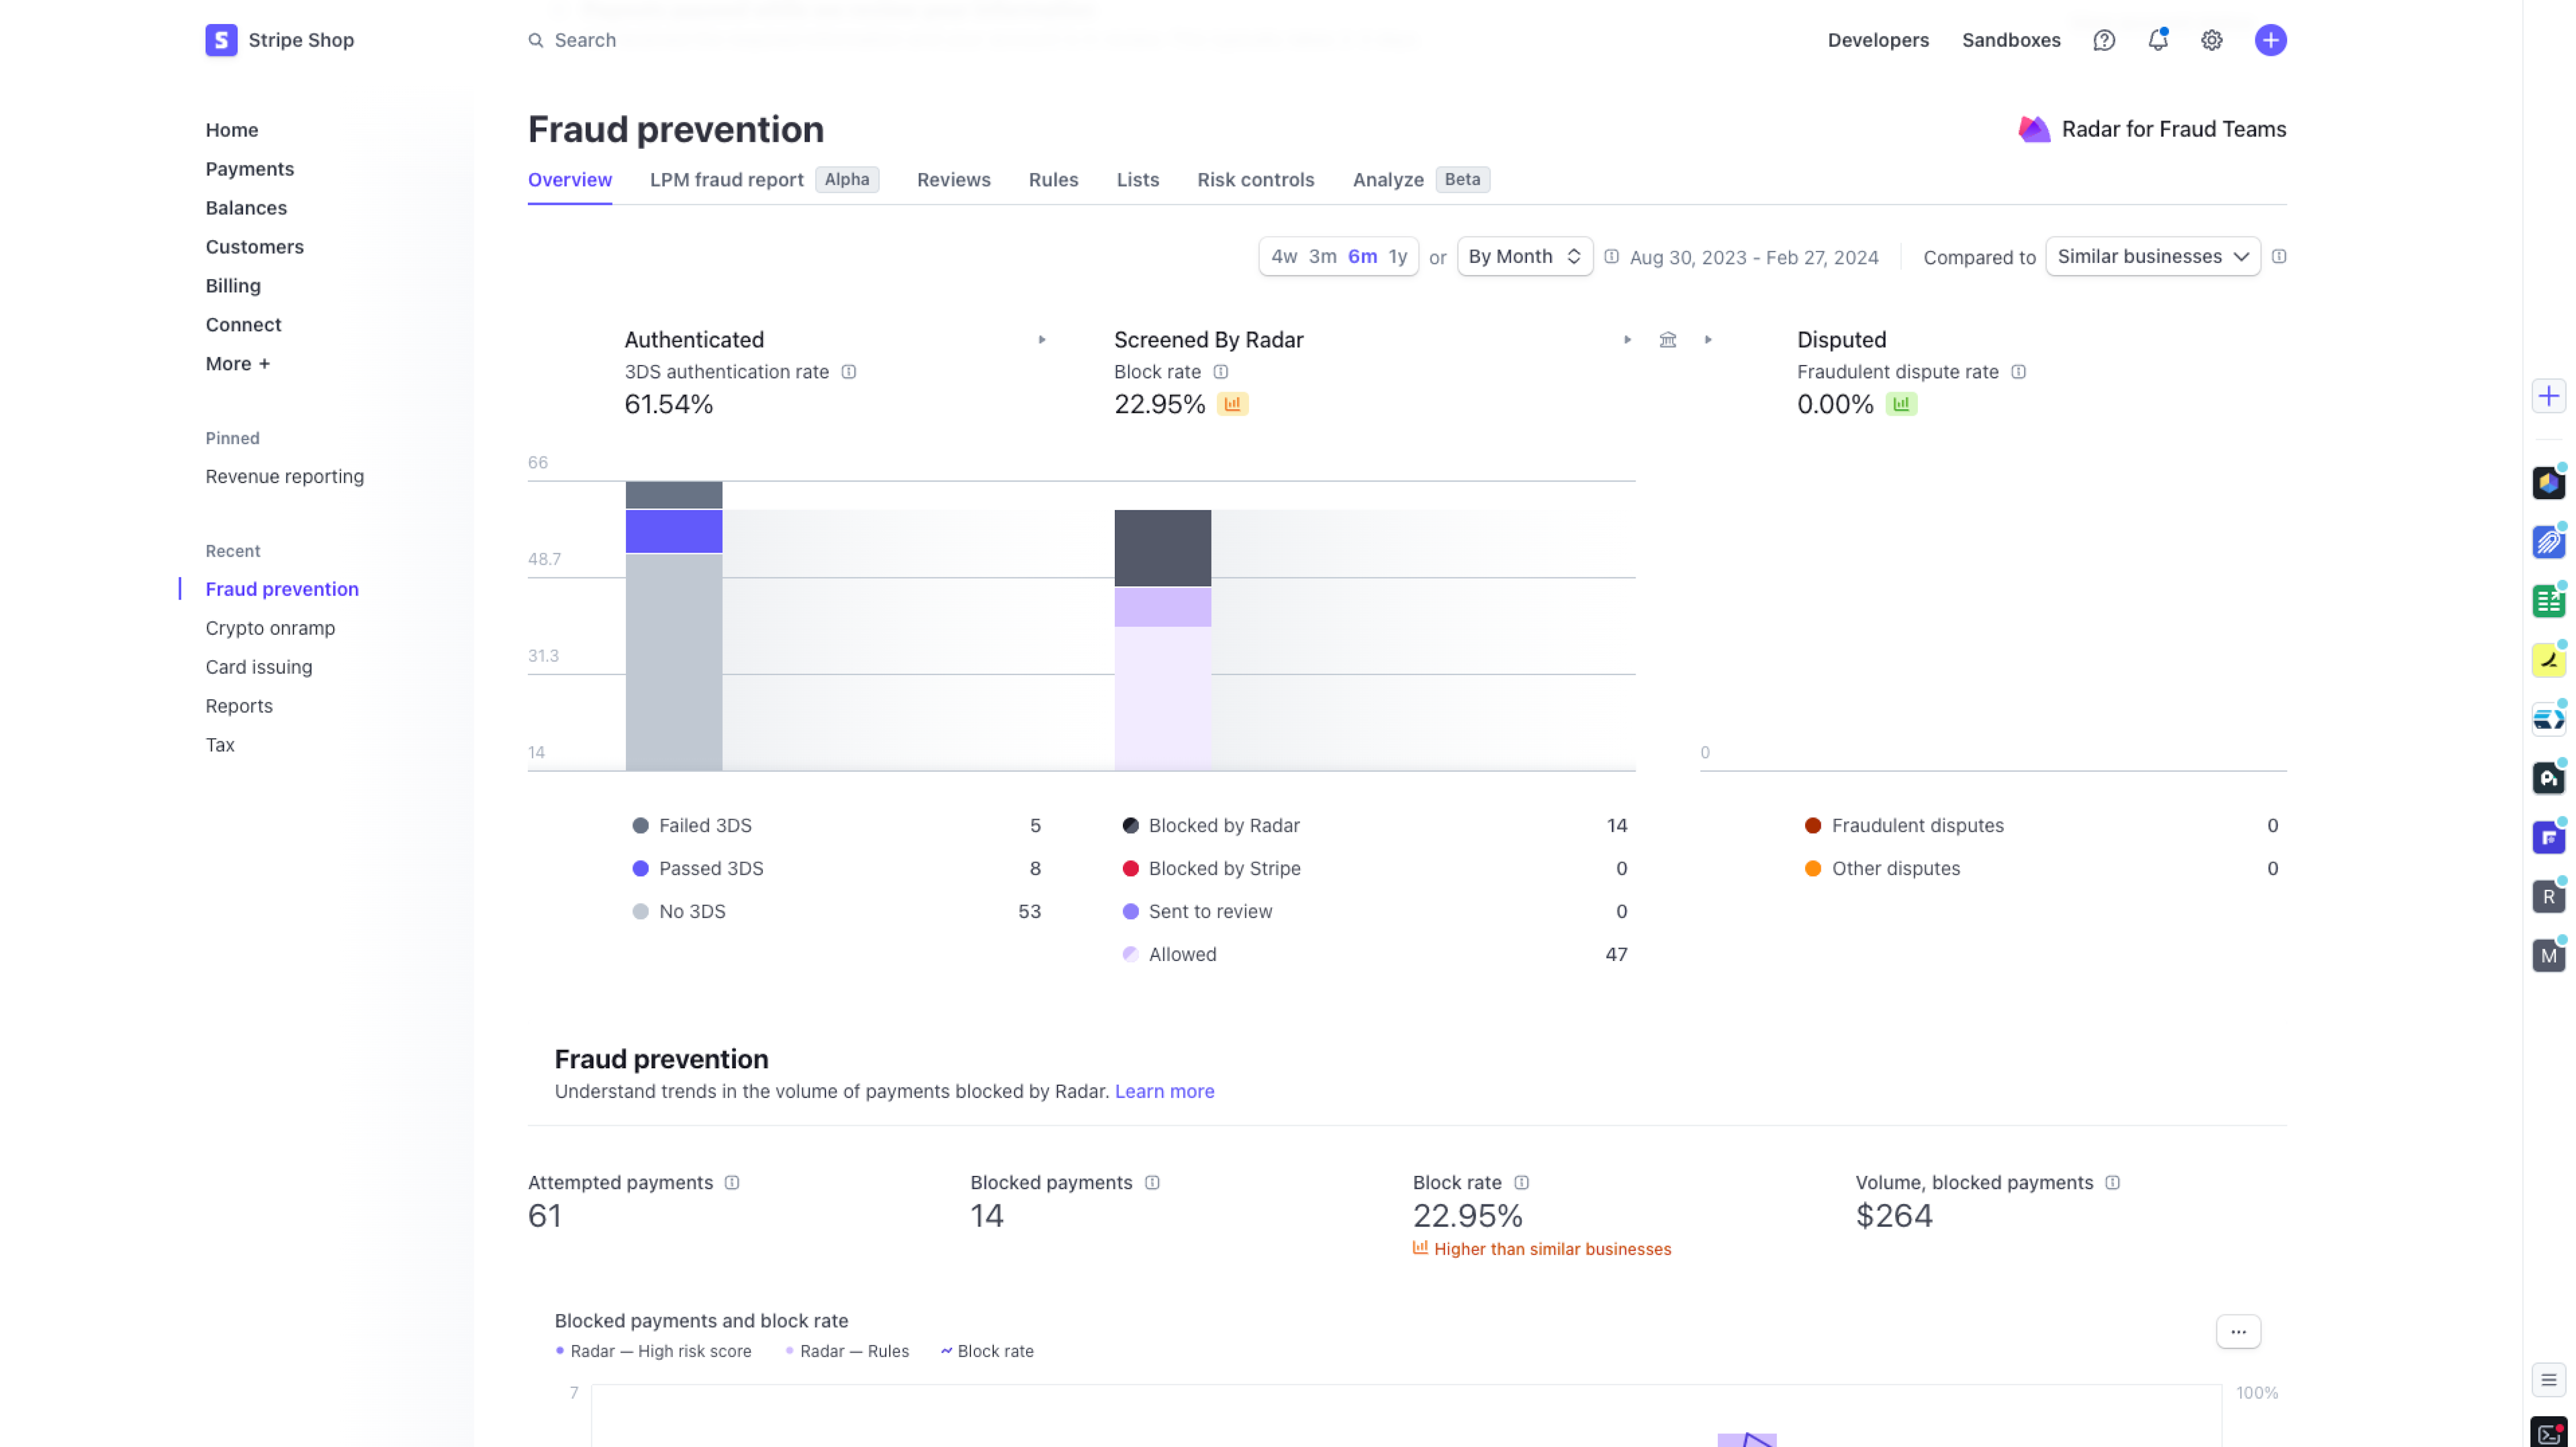This screenshot has height=1447, width=2576.
Task: Open the help question mark icon
Action: tap(2104, 40)
